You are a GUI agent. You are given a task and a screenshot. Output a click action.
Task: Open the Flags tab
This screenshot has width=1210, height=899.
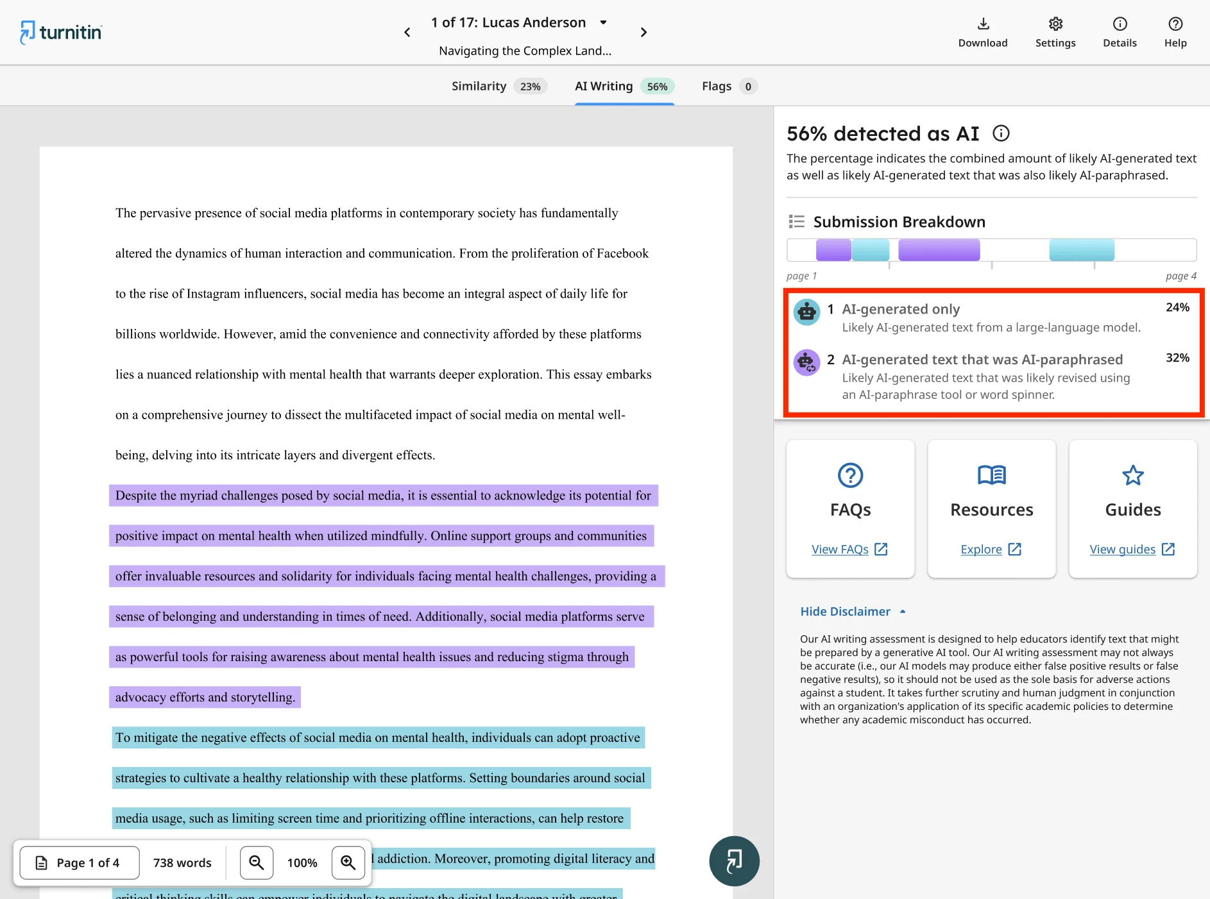729,86
